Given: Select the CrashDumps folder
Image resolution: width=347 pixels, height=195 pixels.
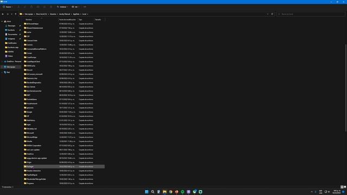Looking at the screenshot, I should click(31, 57).
